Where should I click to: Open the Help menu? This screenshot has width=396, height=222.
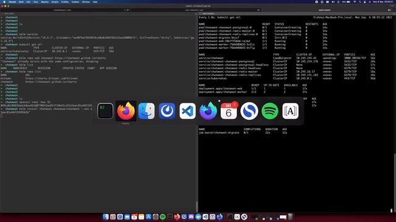(95, 2)
